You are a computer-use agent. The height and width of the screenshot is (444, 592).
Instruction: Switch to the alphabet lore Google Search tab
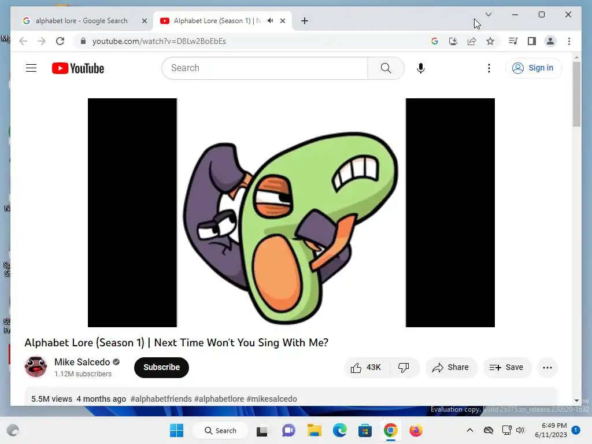(x=82, y=21)
